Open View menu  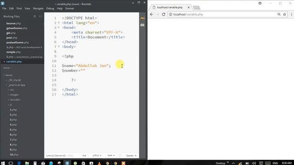point(28,8)
